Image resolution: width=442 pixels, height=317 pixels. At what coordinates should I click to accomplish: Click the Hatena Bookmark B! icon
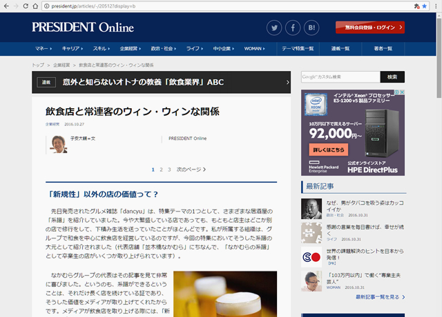311,28
